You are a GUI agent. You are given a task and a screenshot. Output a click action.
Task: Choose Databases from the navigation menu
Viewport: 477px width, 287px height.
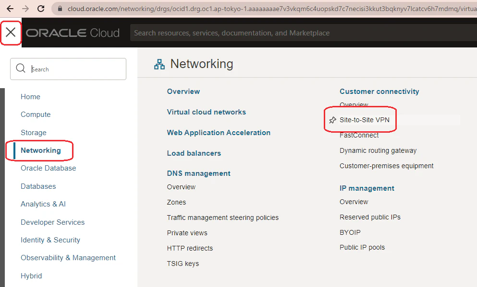click(x=38, y=186)
